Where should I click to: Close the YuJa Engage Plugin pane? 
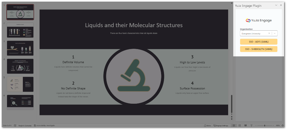[x=281, y=5]
